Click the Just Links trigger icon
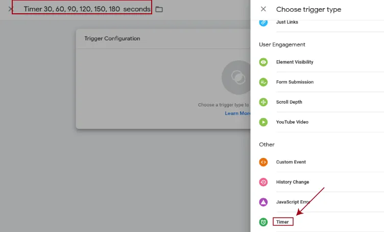 click(x=263, y=22)
